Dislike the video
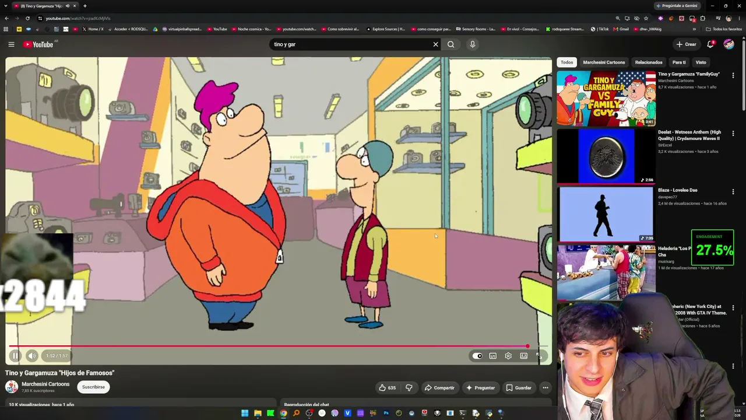746x420 pixels. pos(409,388)
